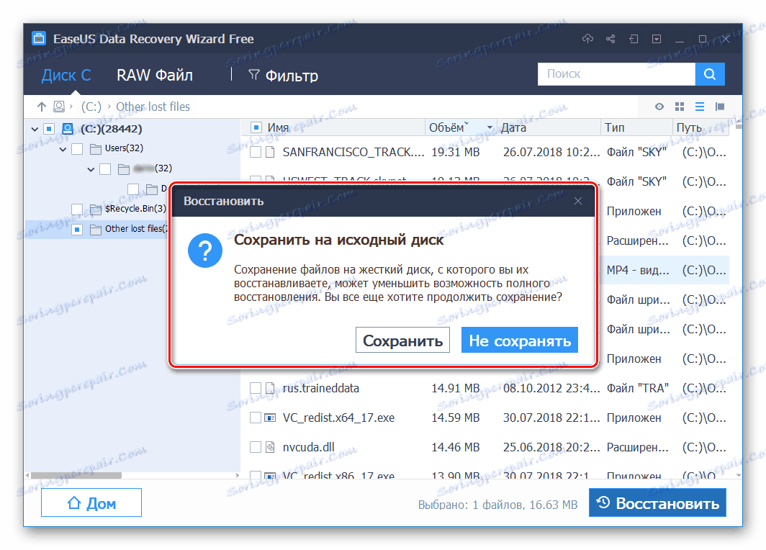This screenshot has height=550, width=766.
Task: Click the file list scroll down arrow
Action: point(739,475)
